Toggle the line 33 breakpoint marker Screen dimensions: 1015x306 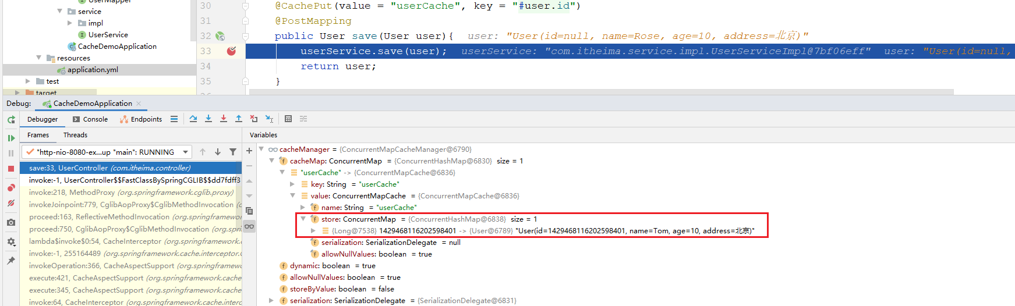click(231, 51)
